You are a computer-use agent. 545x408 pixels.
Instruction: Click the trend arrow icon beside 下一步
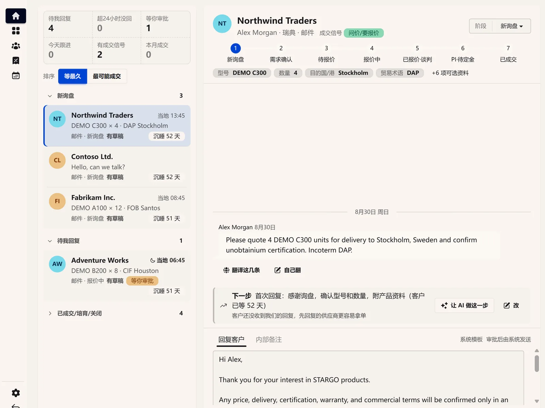tap(223, 305)
